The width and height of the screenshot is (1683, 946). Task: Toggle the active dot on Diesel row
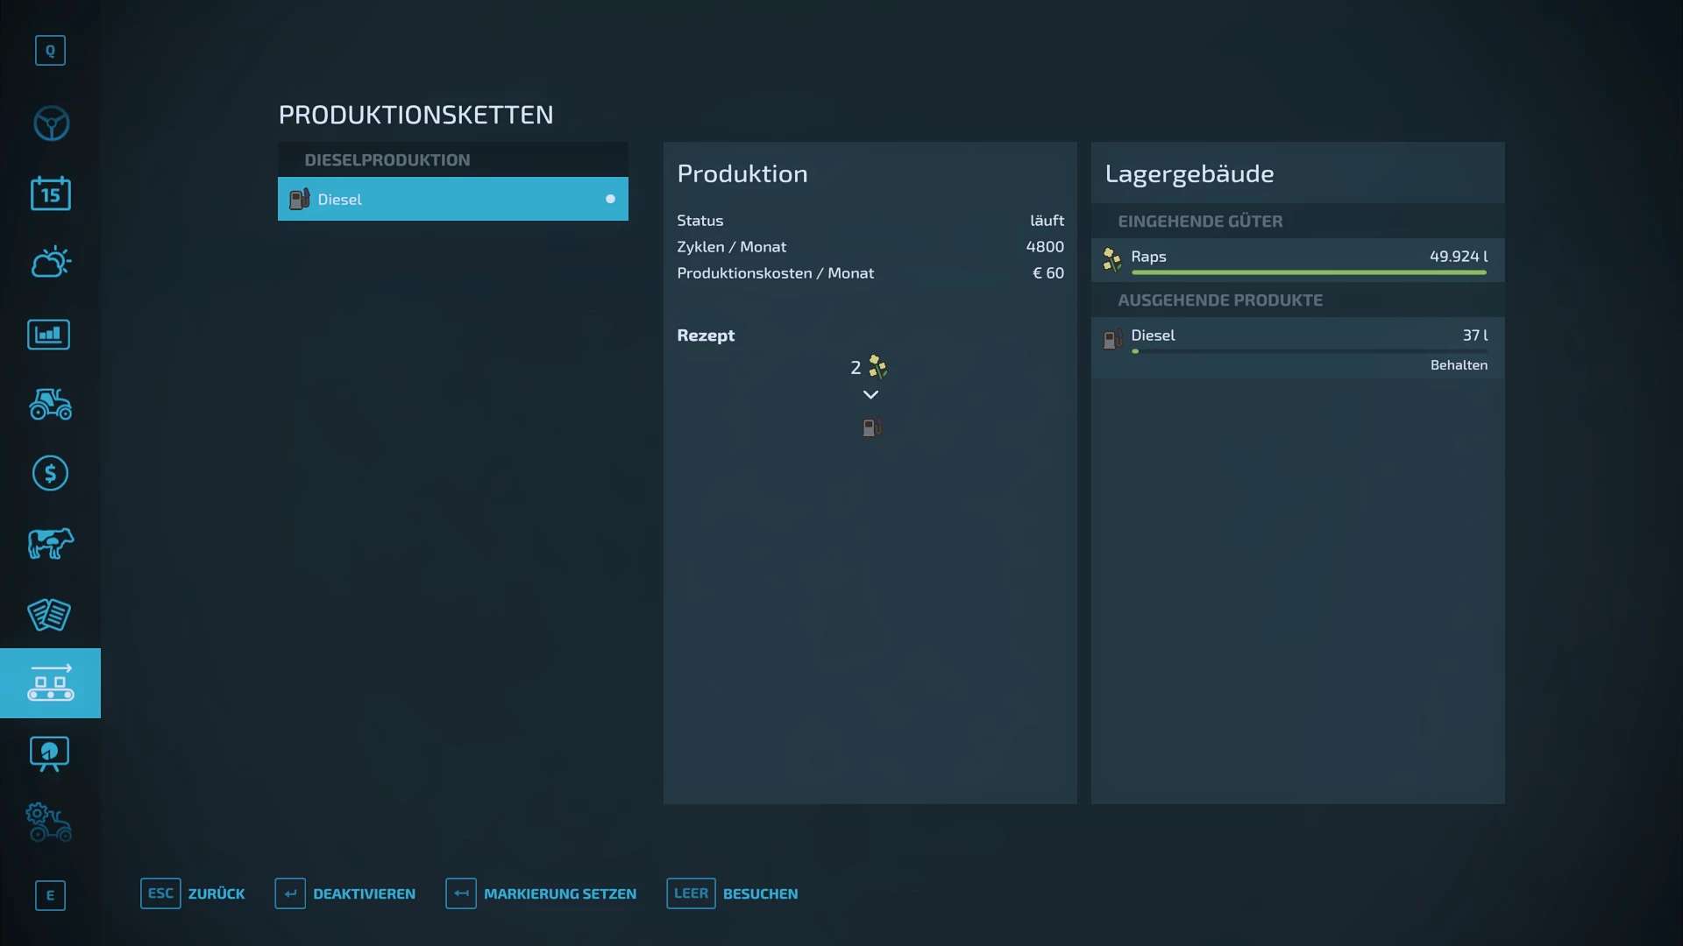point(610,200)
